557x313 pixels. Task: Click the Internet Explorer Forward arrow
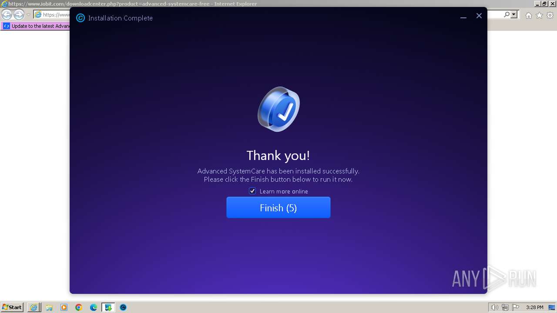click(19, 15)
